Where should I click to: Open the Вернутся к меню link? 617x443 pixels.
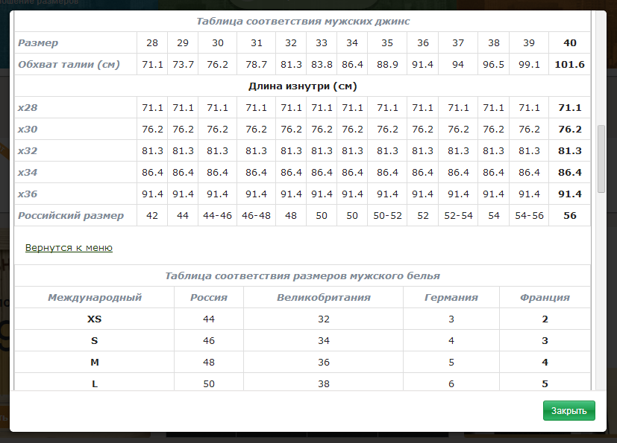coord(69,248)
